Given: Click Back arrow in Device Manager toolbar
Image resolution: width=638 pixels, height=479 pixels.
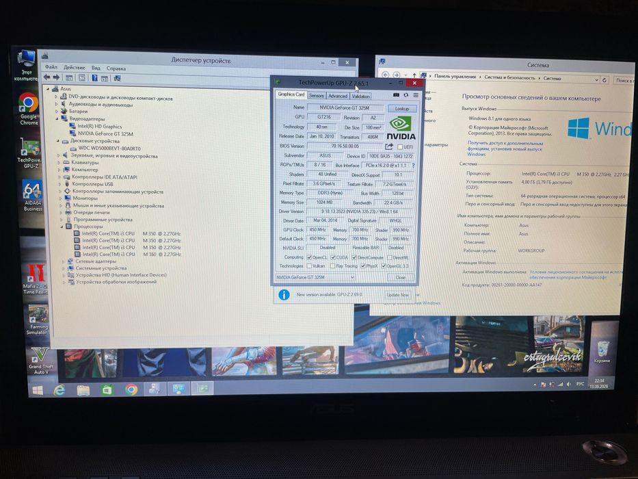Looking at the screenshot, I should (46, 77).
